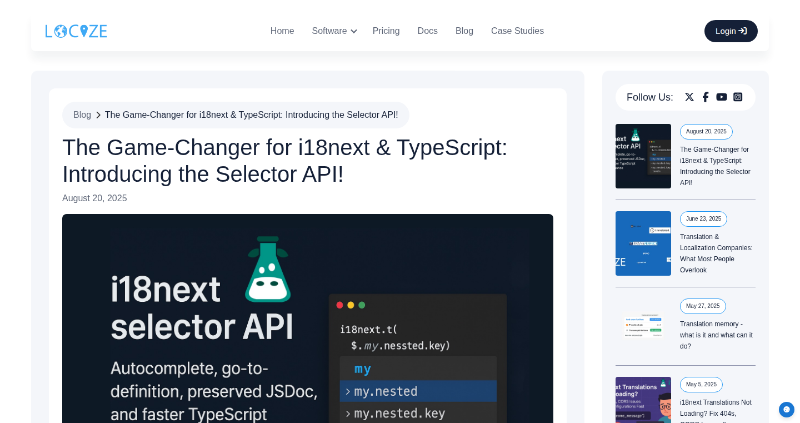Click the May 27, 2025 date badge
This screenshot has width=800, height=423.
click(703, 306)
